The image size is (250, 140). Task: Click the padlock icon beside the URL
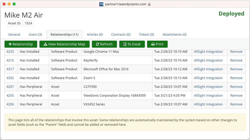tap(149, 4)
